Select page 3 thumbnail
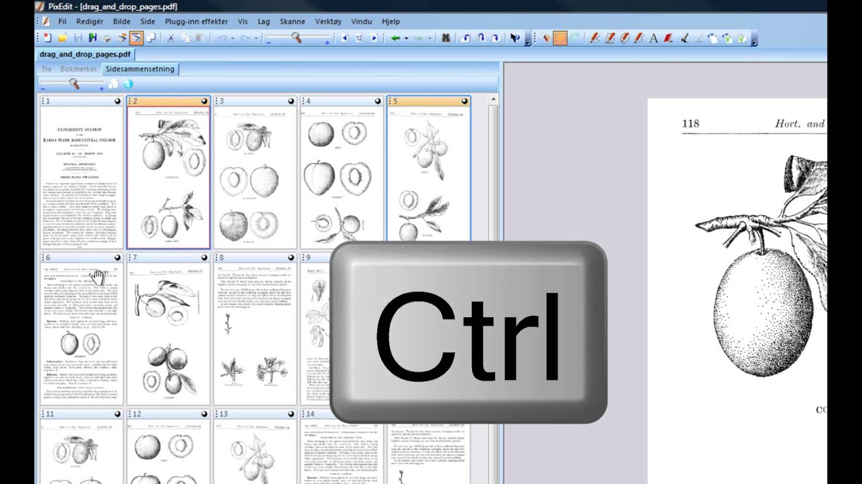The width and height of the screenshot is (862, 484). (x=255, y=172)
